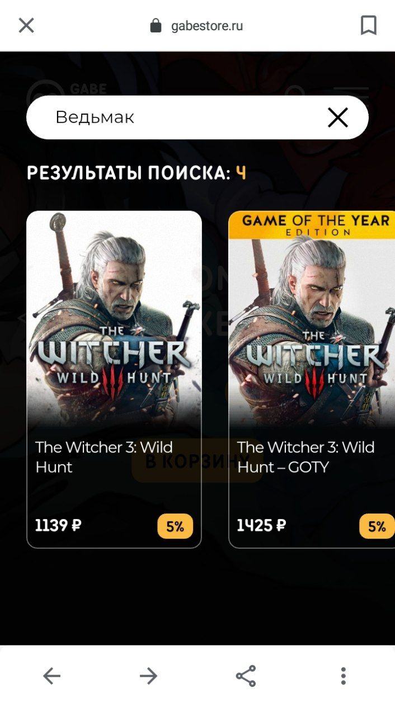Viewport: 395px width, 716px height.
Task: Close the browser custom tab
Action: tap(26, 25)
